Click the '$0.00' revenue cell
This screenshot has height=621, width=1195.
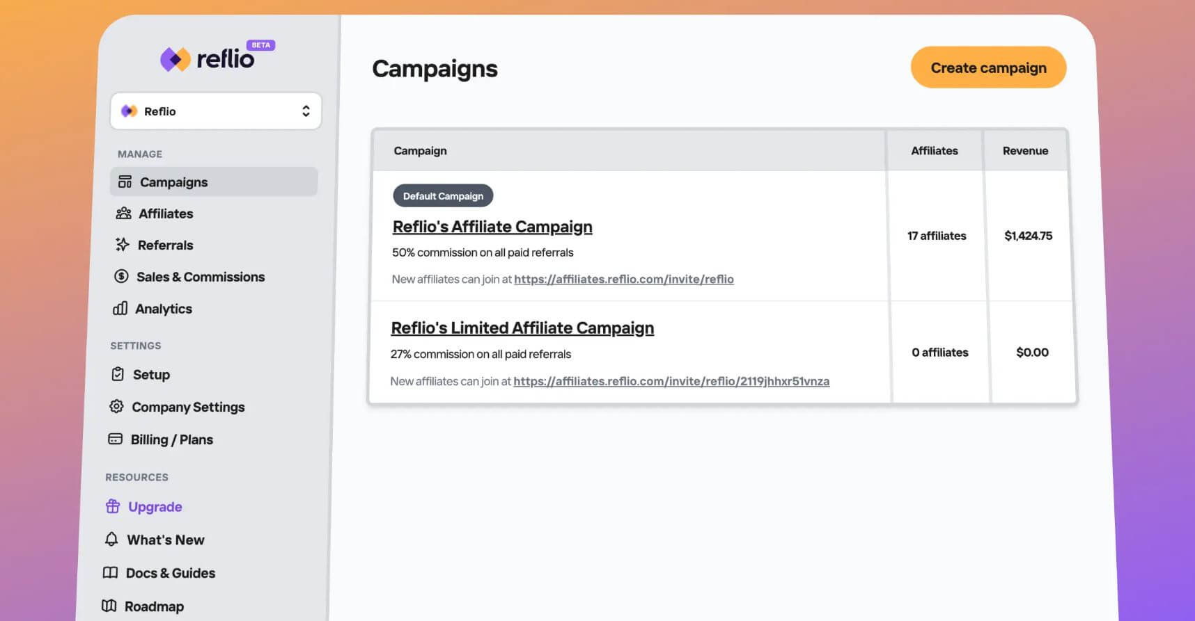pyautogui.click(x=1032, y=353)
